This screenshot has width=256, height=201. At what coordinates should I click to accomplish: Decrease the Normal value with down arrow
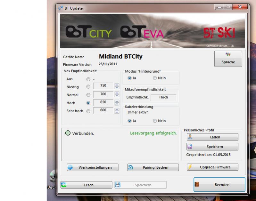(x=117, y=96)
